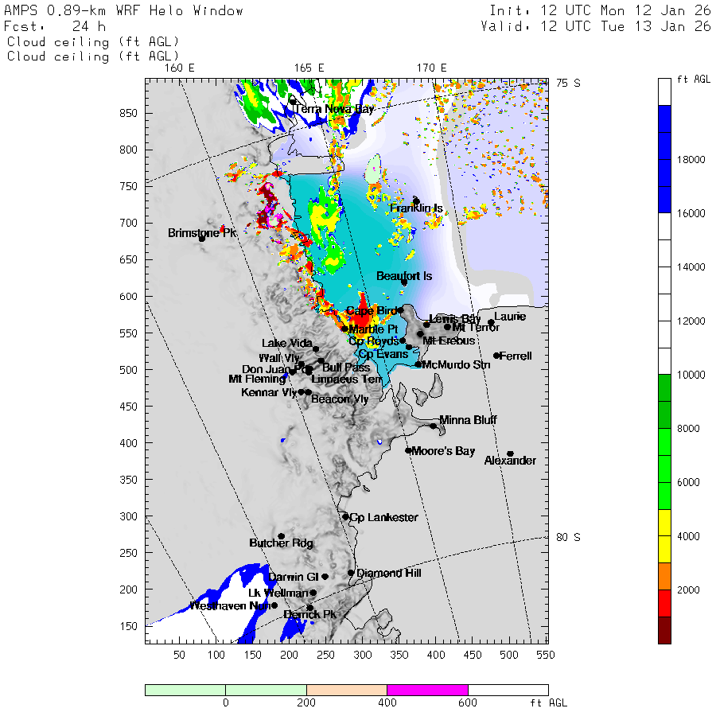Image resolution: width=716 pixels, height=716 pixels.
Task: Select the Kennar Vly label
Action: [x=270, y=392]
